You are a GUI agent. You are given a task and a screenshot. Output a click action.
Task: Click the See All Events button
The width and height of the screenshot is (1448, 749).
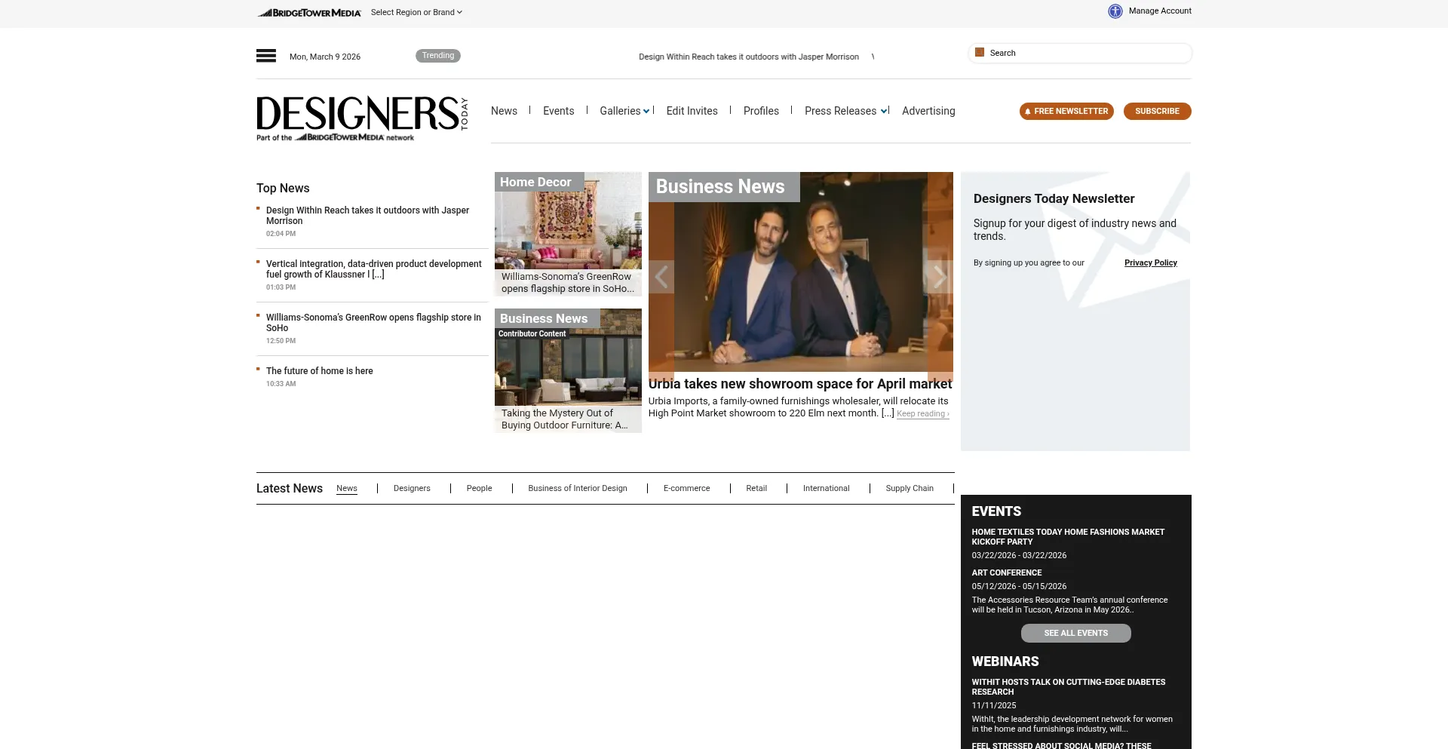point(1075,633)
